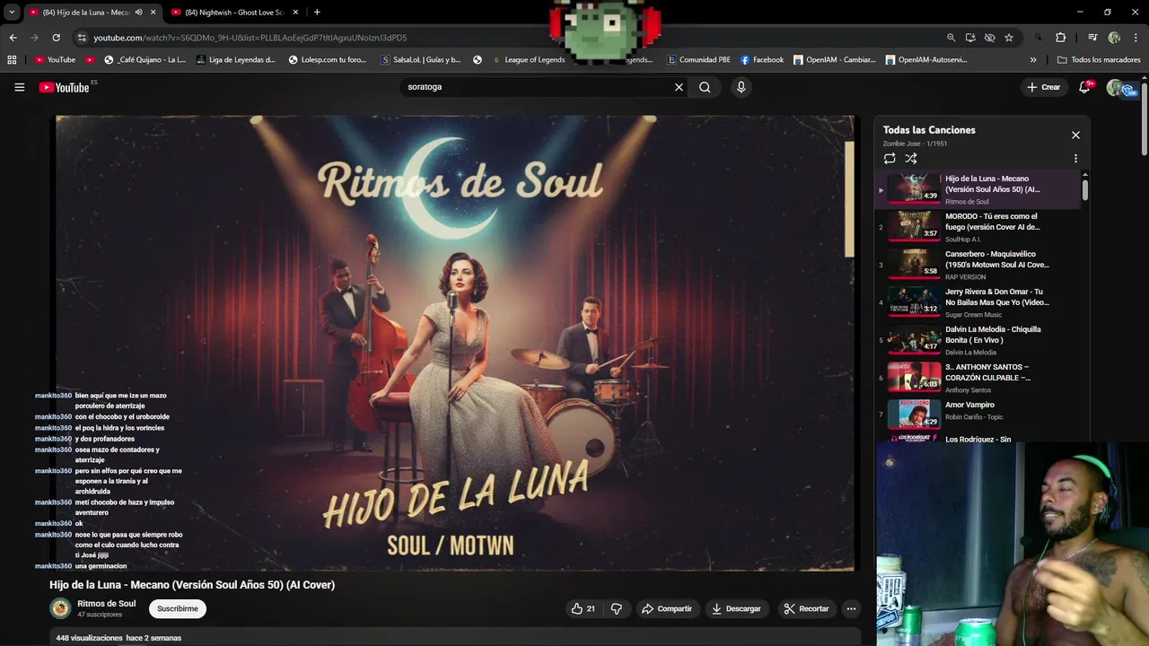
Task: Play Amor Vampiro playlist item
Action: pos(978,415)
